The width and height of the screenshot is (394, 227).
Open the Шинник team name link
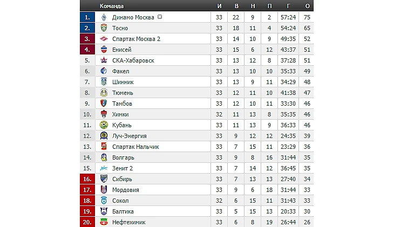click(x=123, y=82)
